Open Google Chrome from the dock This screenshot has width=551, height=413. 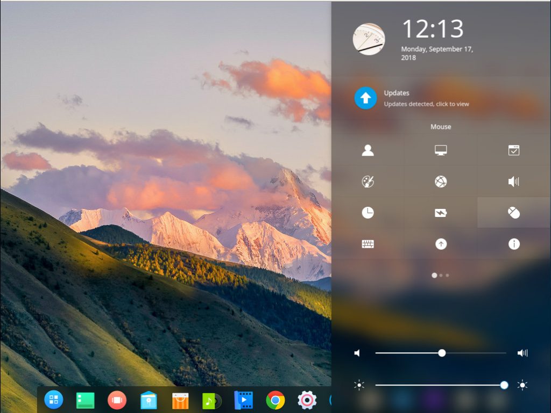(275, 400)
